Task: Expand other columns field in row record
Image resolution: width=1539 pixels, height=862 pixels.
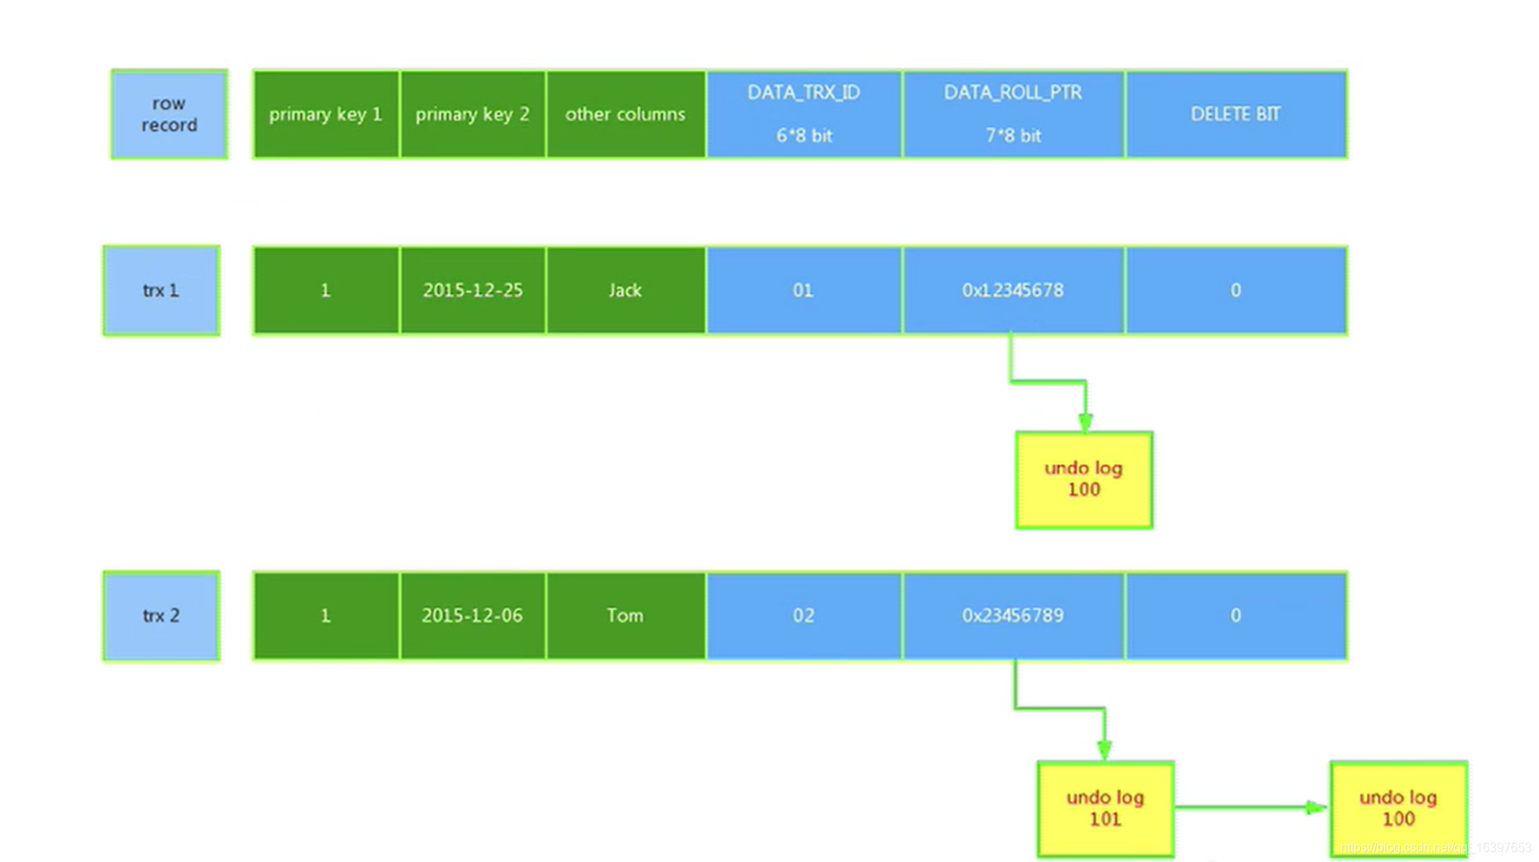Action: pyautogui.click(x=625, y=113)
